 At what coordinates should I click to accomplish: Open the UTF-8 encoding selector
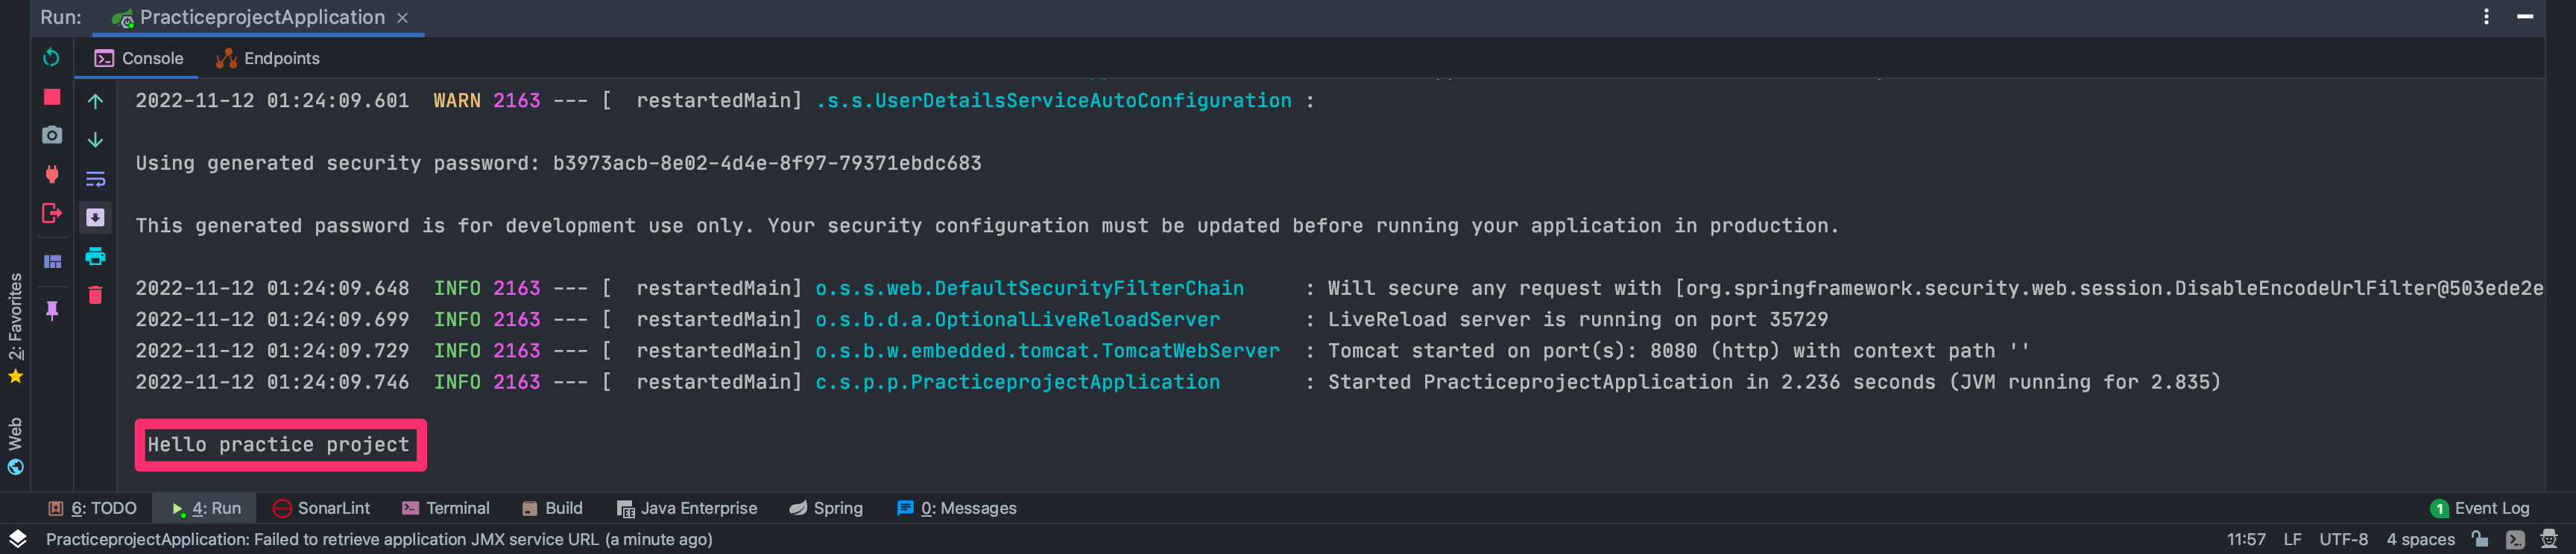click(2343, 539)
